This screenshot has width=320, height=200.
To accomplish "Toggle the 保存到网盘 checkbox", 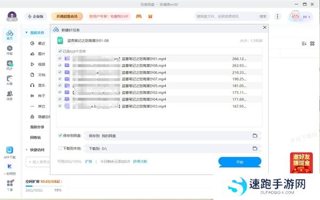I will [60, 135].
